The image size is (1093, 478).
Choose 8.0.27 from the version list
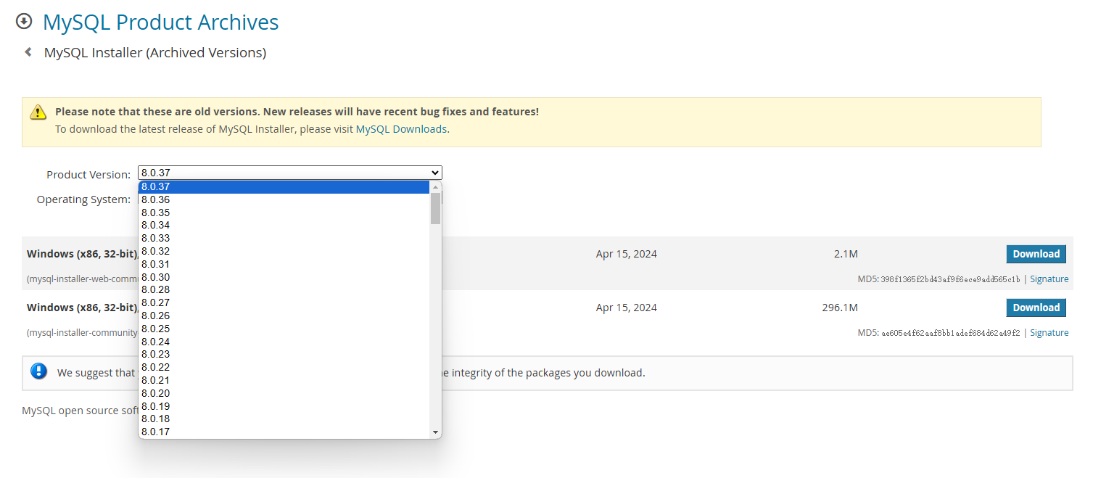284,302
